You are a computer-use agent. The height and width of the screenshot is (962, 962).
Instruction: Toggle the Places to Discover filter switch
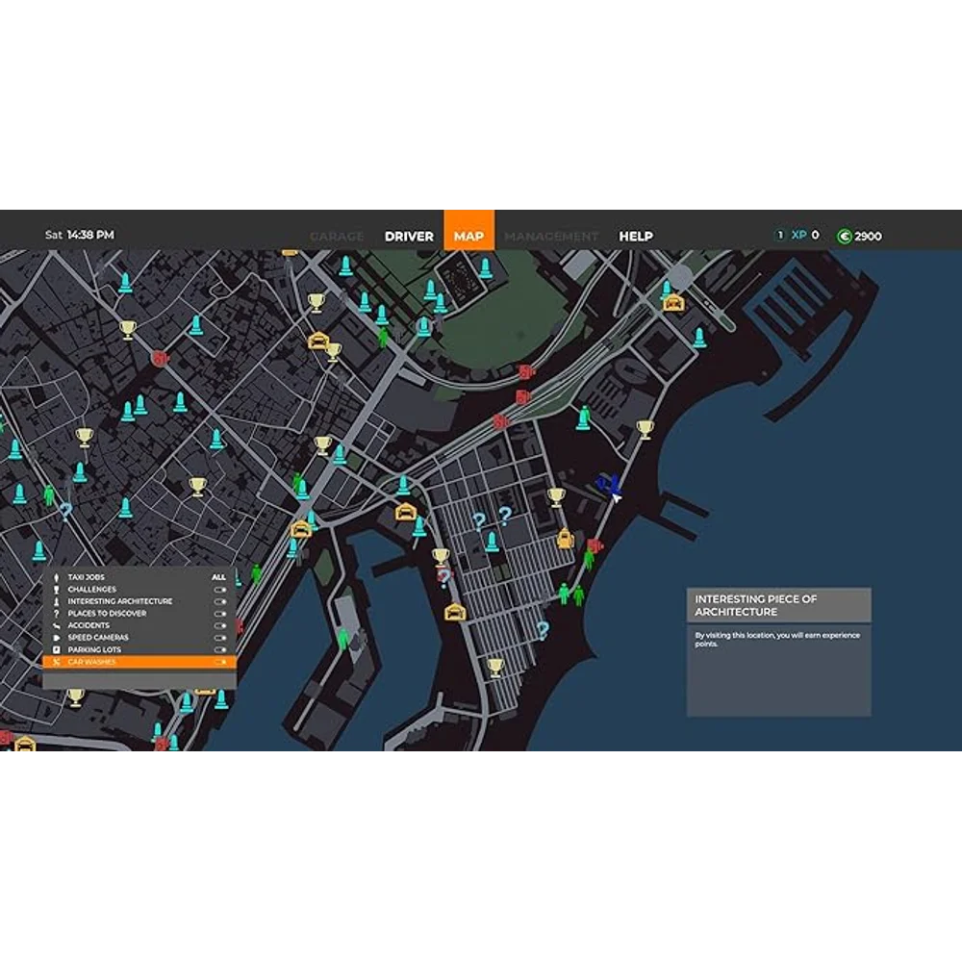pos(219,614)
